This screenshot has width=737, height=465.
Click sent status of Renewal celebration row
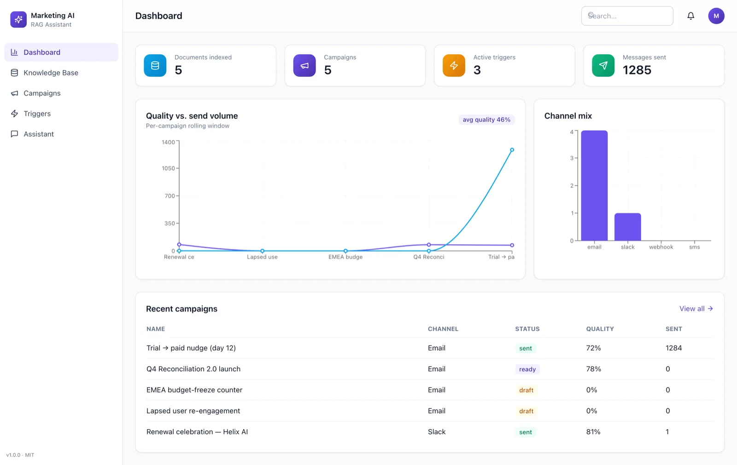[526, 432]
